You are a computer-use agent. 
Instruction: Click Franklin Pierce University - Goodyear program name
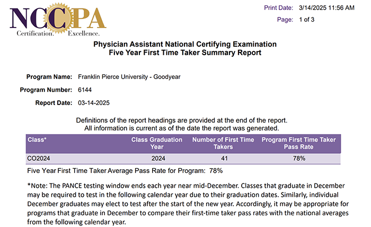129,77
